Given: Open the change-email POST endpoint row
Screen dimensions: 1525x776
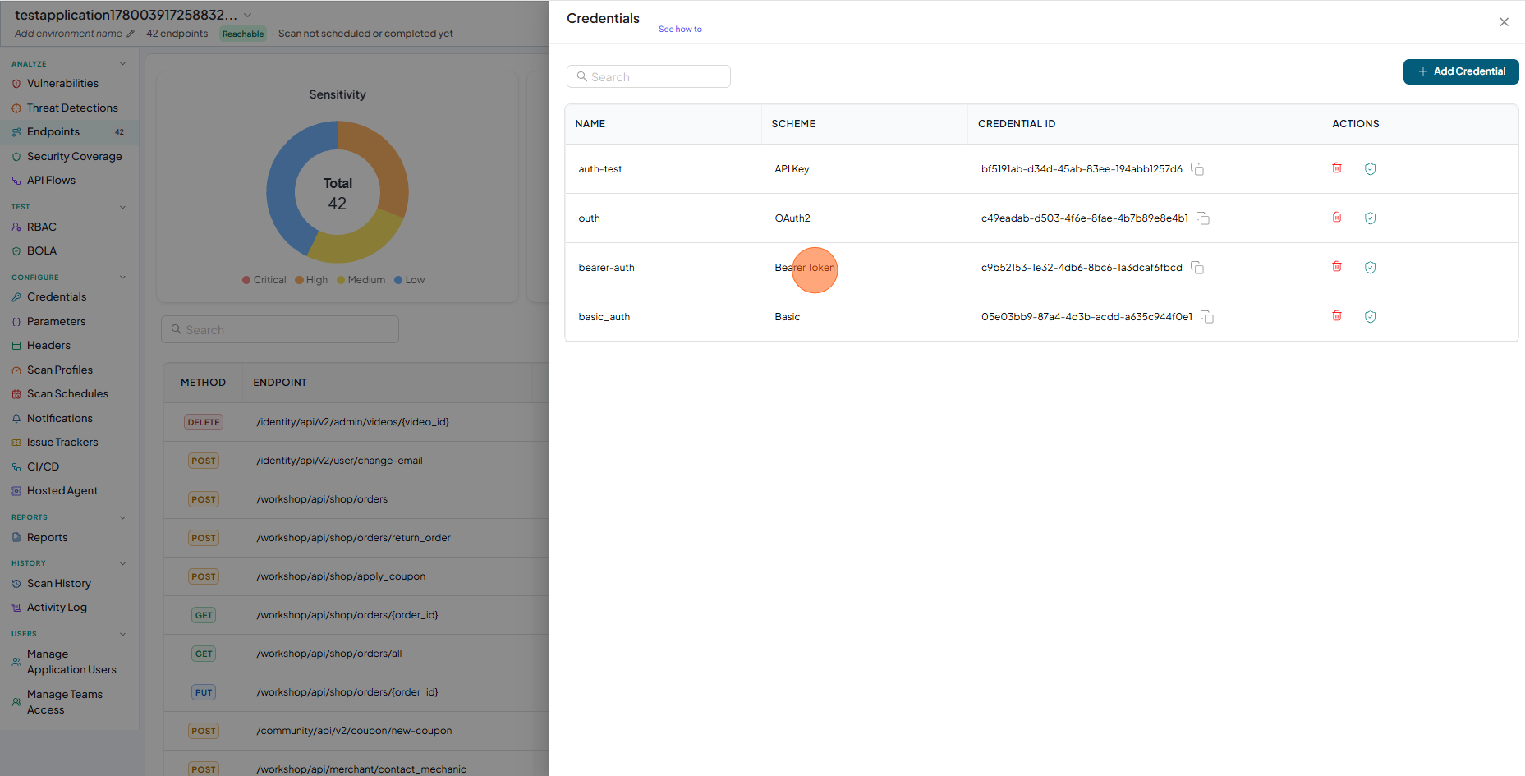Looking at the screenshot, I should tap(356, 461).
